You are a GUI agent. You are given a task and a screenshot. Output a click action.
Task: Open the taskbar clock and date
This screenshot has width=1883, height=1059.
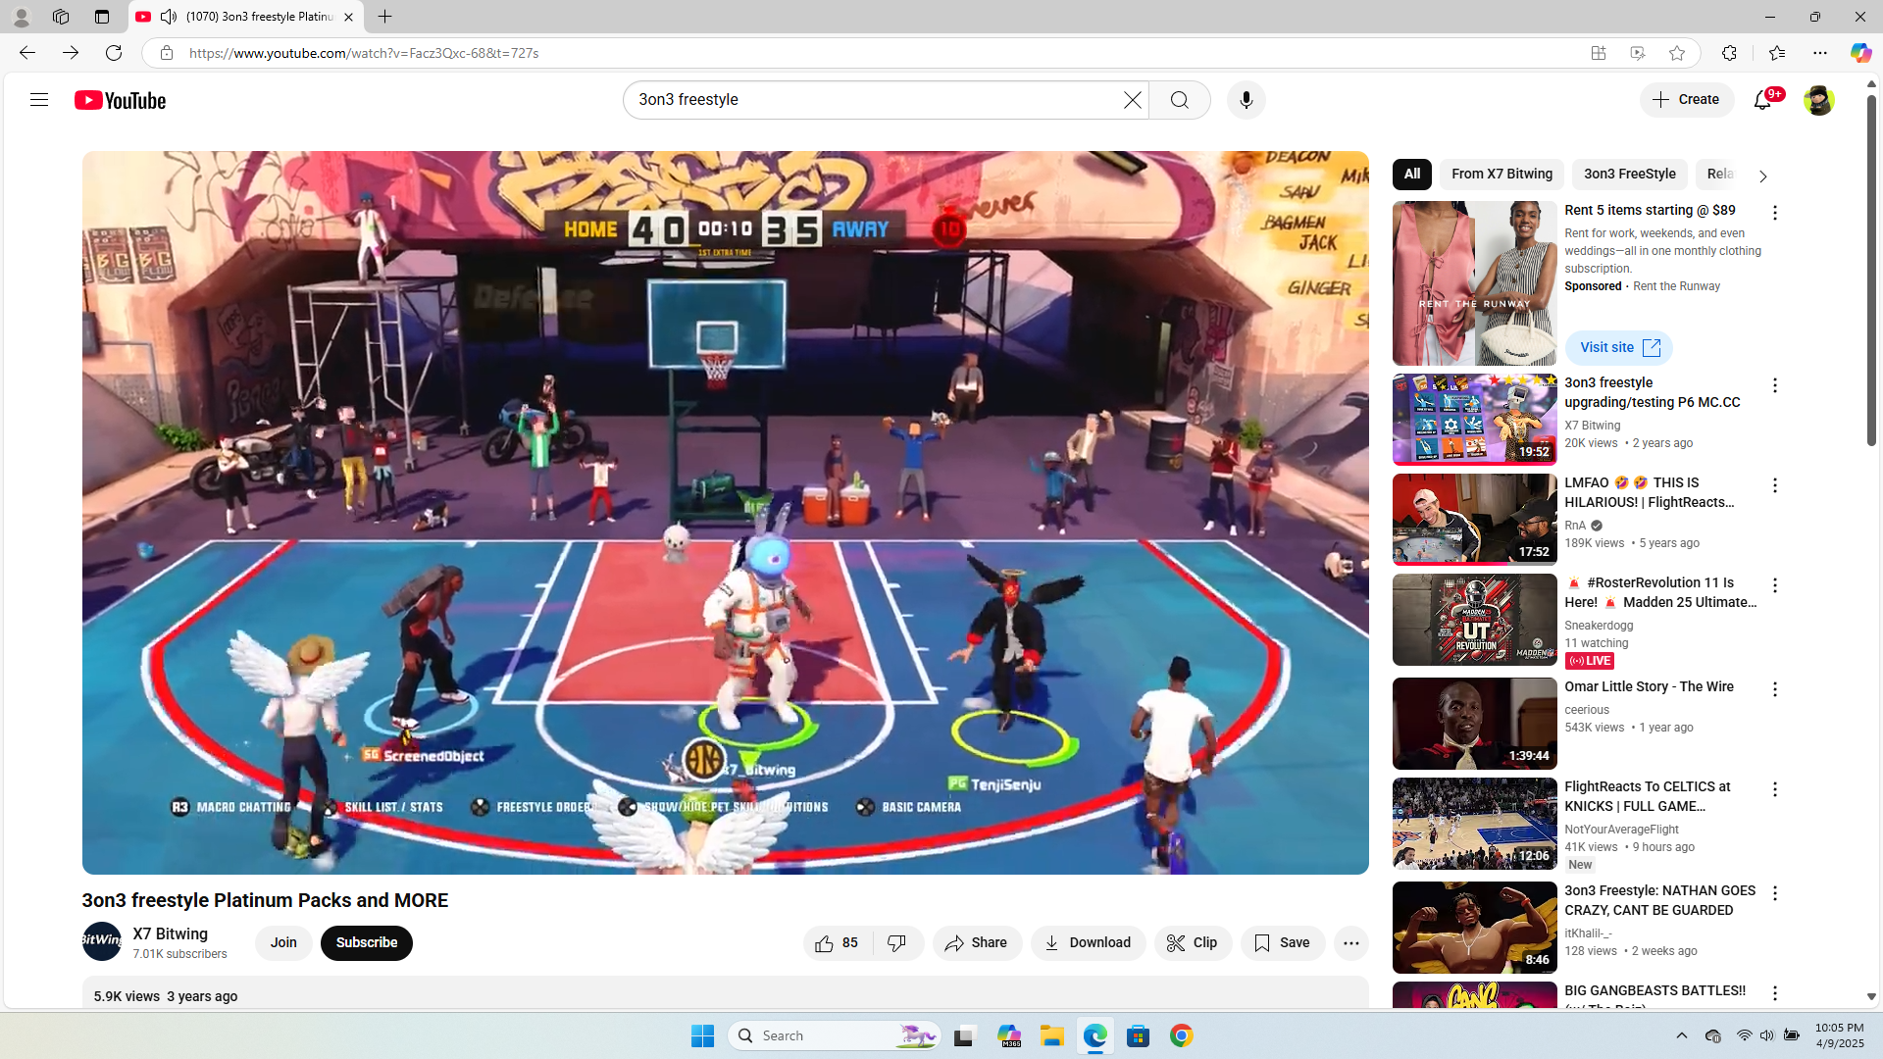point(1840,1035)
